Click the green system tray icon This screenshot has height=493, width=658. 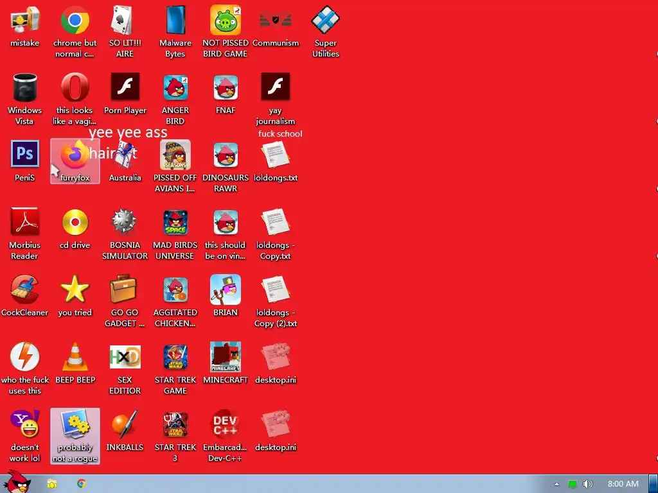pos(572,484)
